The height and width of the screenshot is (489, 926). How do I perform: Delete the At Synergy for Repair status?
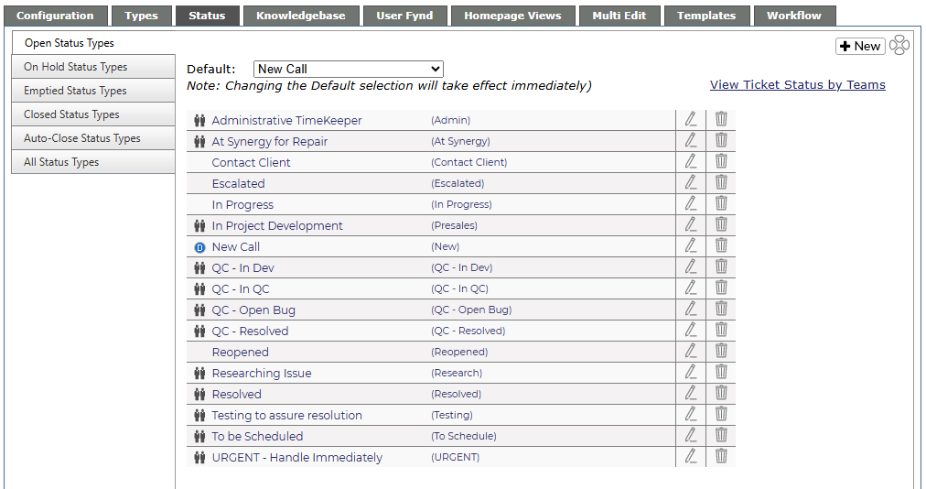click(x=721, y=140)
